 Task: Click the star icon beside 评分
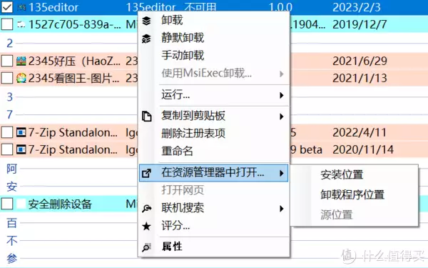[146, 226]
